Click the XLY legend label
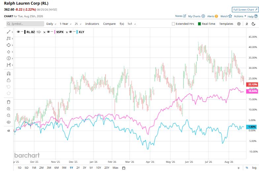The width and height of the screenshot is (259, 171). pyautogui.click(x=81, y=32)
